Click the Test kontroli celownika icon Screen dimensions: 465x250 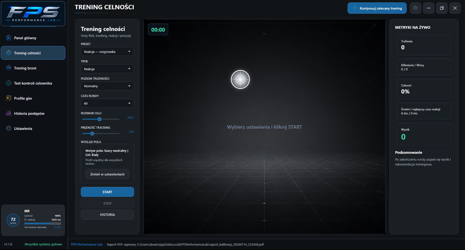pos(9,83)
